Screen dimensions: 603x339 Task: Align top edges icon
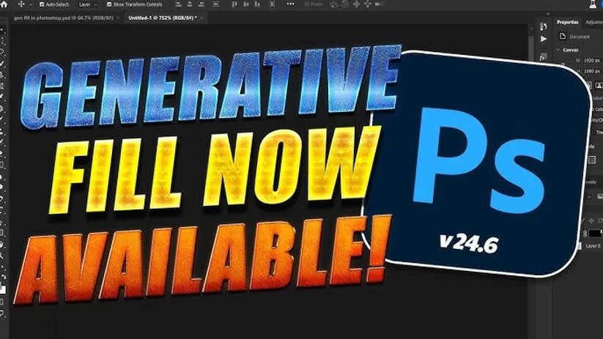[x=234, y=4]
